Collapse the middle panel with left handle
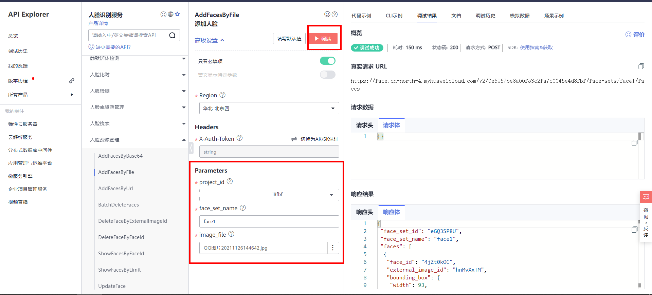 tap(191, 148)
